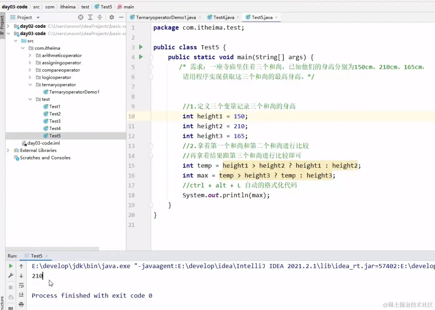Run class Test5 via gutter arrow on line 3
This screenshot has width=435, height=310.
pyautogui.click(x=141, y=47)
